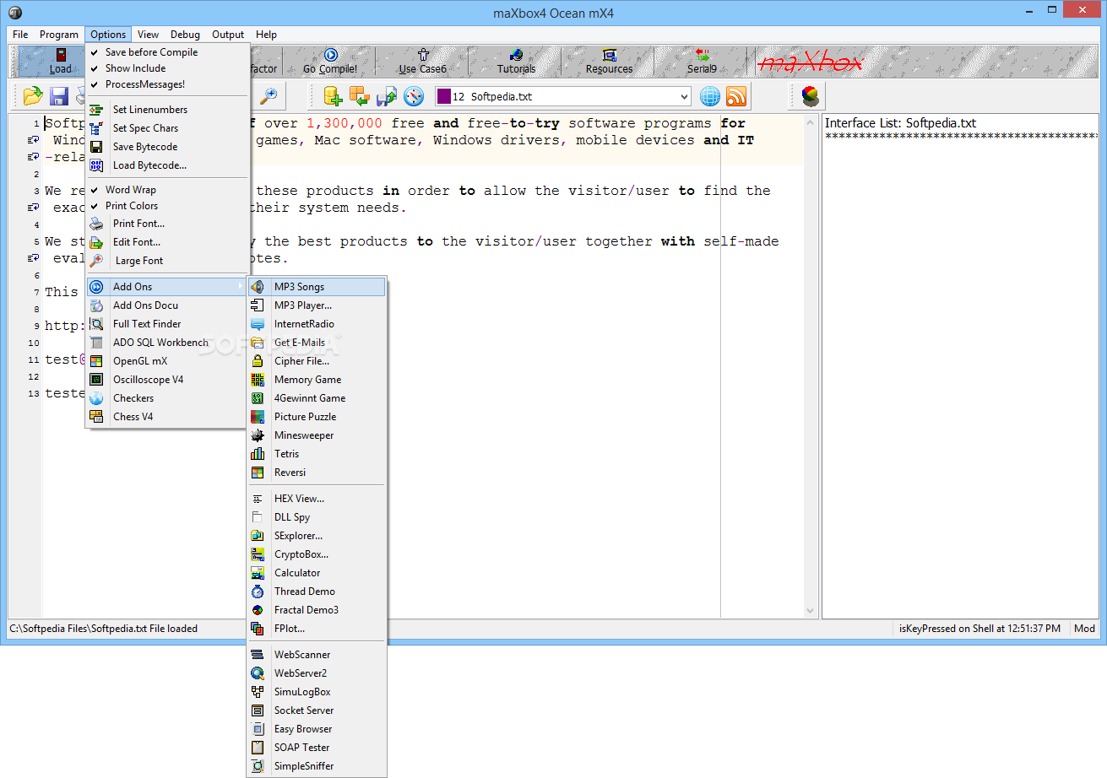The height and width of the screenshot is (778, 1107).
Task: Launch Tetris from submenu
Action: [x=317, y=454]
